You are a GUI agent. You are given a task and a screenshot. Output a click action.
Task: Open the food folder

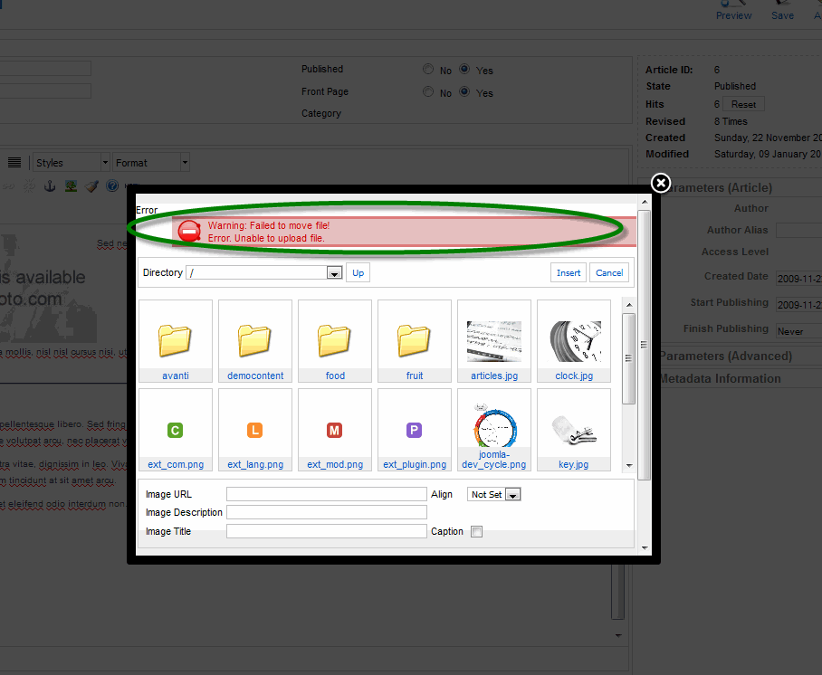coord(334,339)
